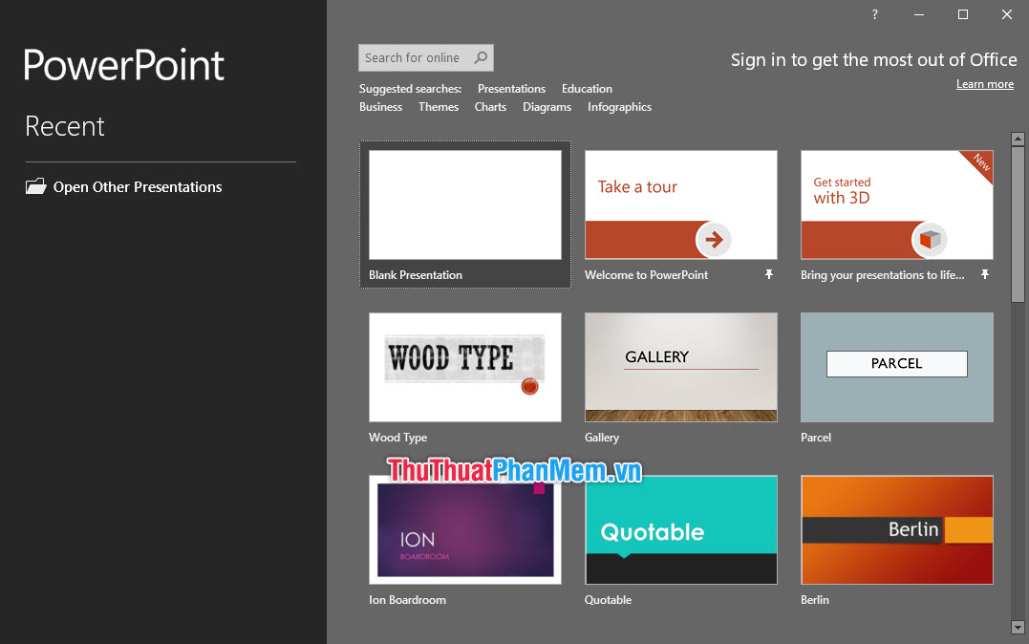This screenshot has width=1029, height=644.
Task: Click the arrow icon on Take a tour tile
Action: pos(714,240)
